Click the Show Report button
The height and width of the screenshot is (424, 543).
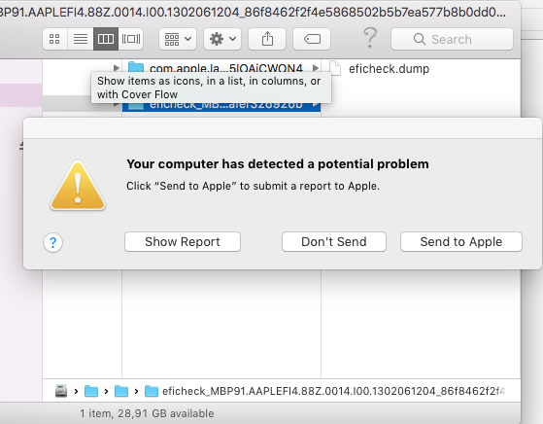click(183, 241)
